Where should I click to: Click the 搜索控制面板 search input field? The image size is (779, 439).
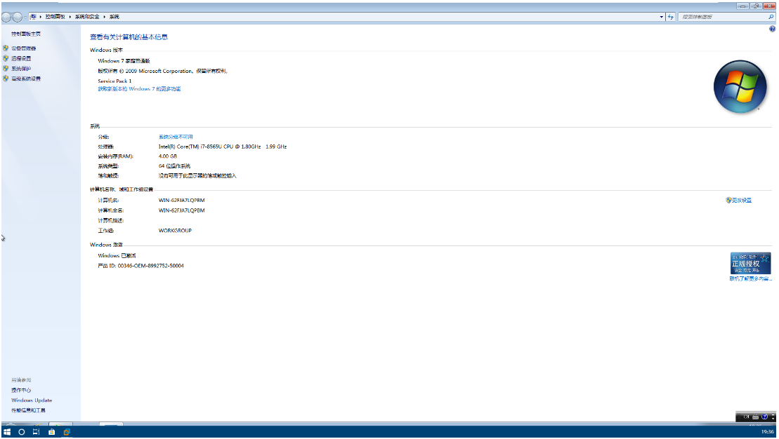720,16
